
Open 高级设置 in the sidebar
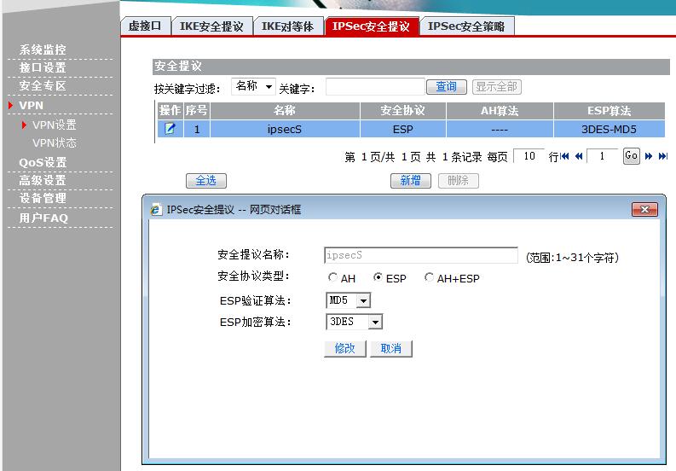(43, 180)
